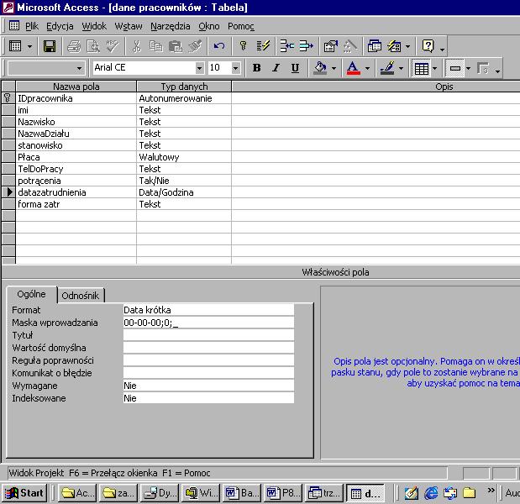Viewport: 520px width, 504px height.
Task: Open the Widok menu
Action: point(94,26)
